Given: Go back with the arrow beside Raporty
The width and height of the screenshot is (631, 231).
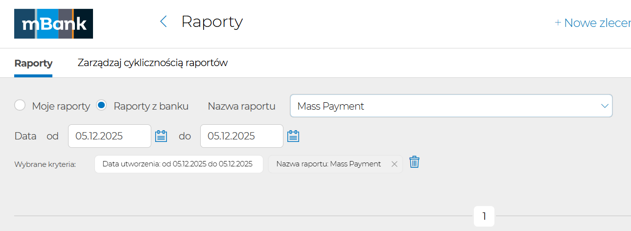Looking at the screenshot, I should 164,22.
